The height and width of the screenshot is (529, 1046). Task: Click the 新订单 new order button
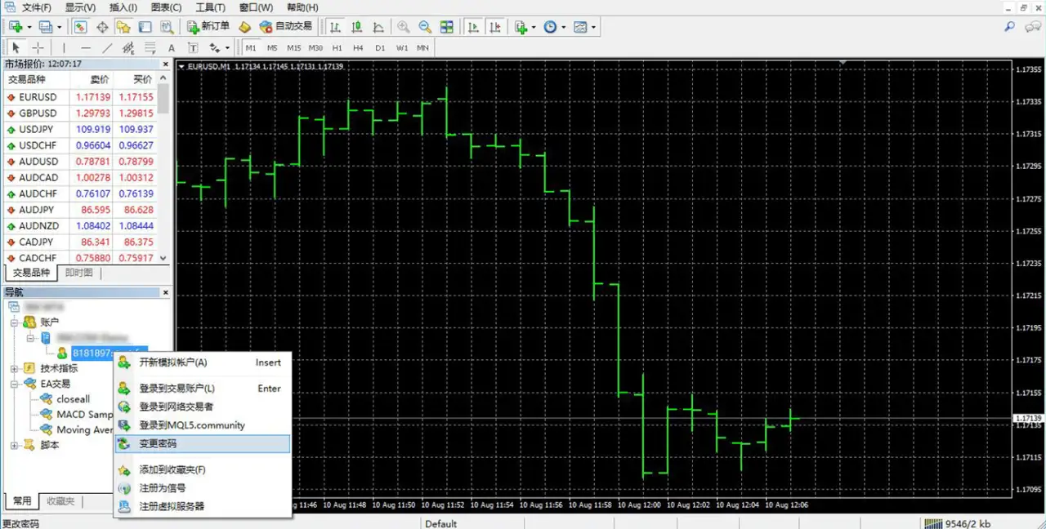(x=208, y=27)
